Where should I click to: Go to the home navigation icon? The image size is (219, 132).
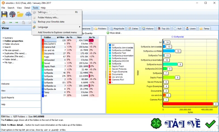tap(4, 22)
